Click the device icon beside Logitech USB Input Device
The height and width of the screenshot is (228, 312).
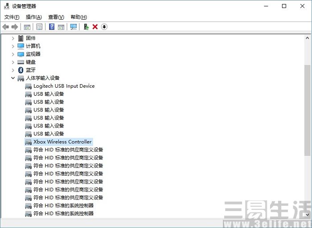tap(28, 86)
